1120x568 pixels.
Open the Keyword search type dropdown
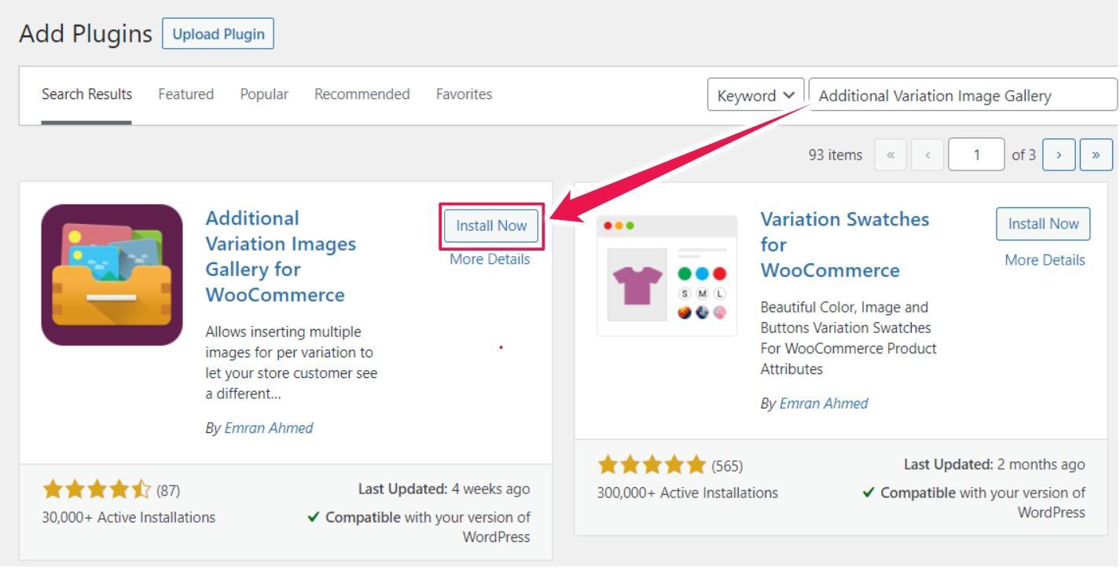756,95
